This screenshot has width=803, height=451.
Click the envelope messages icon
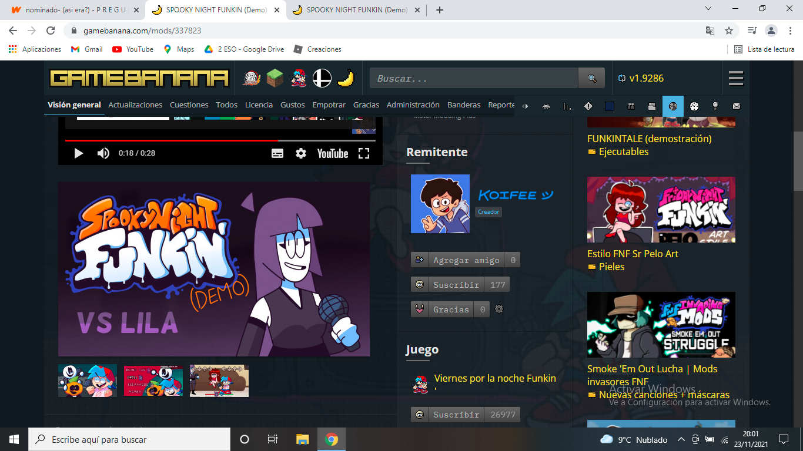pyautogui.click(x=737, y=106)
